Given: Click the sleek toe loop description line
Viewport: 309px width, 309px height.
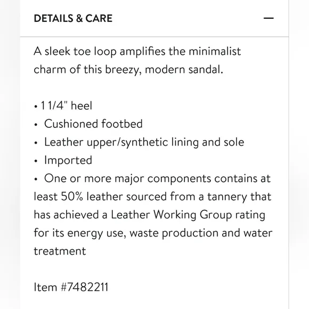Looking at the screenshot, I should 137,52.
